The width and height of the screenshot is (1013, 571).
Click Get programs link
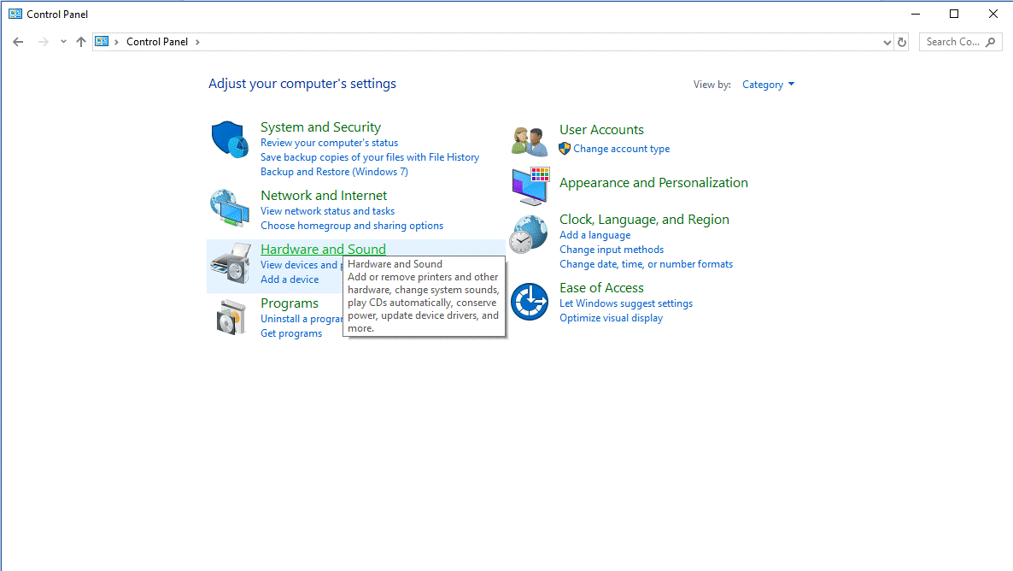[x=290, y=333]
